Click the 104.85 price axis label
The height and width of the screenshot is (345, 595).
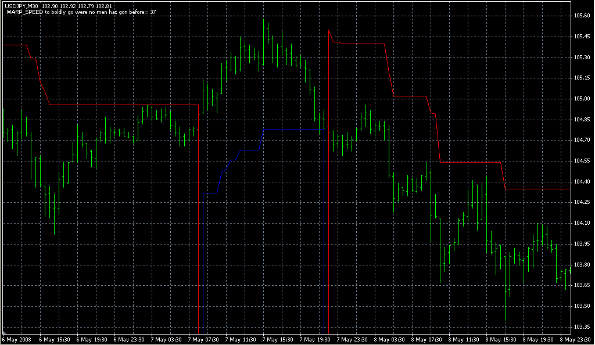pyautogui.click(x=582, y=120)
